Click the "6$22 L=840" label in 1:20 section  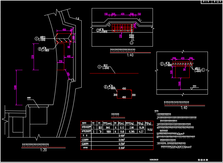point(42,39)
